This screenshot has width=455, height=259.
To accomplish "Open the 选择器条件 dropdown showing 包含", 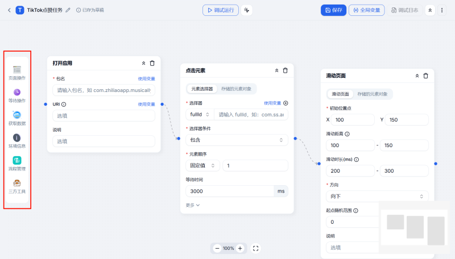I will coord(237,139).
